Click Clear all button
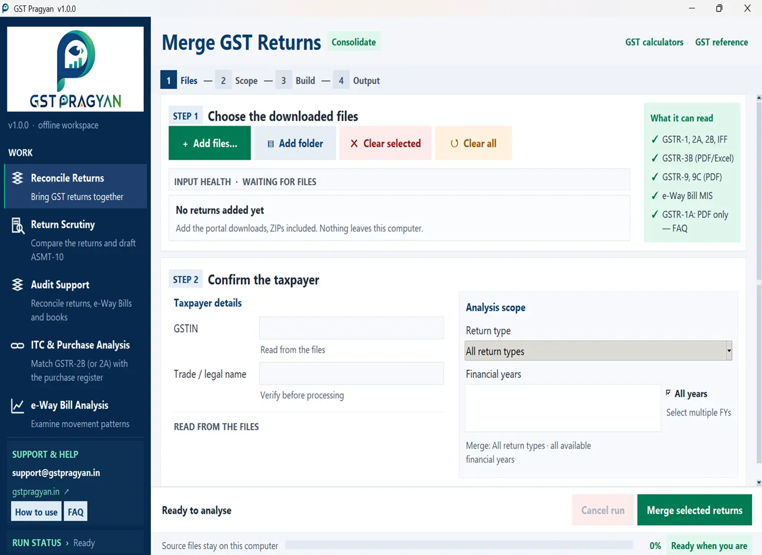The height and width of the screenshot is (555, 762). tap(473, 143)
